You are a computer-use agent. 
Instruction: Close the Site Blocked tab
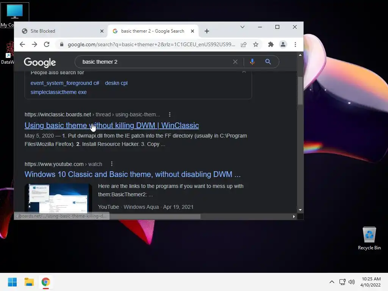tap(102, 31)
